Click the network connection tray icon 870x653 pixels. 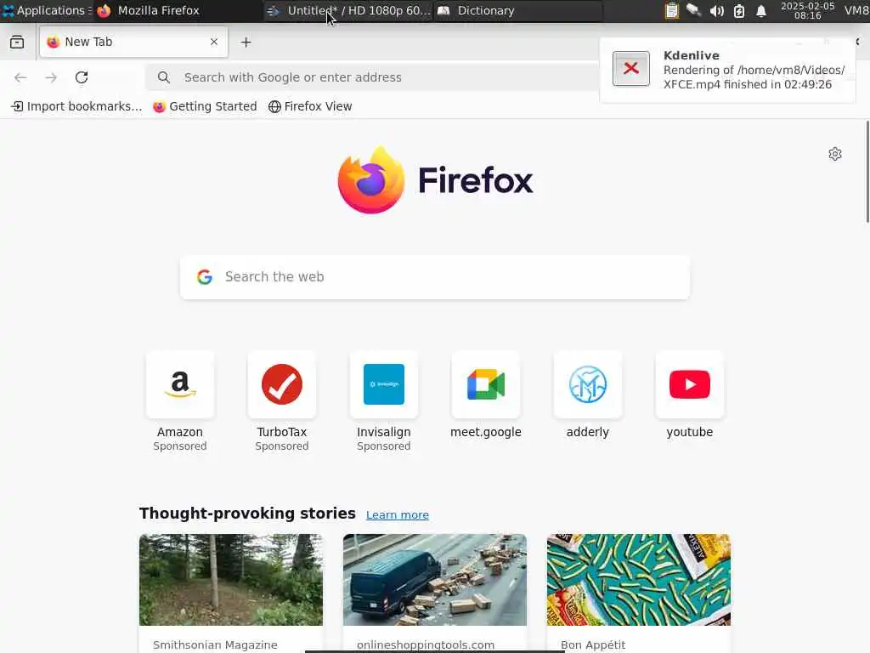(x=693, y=10)
